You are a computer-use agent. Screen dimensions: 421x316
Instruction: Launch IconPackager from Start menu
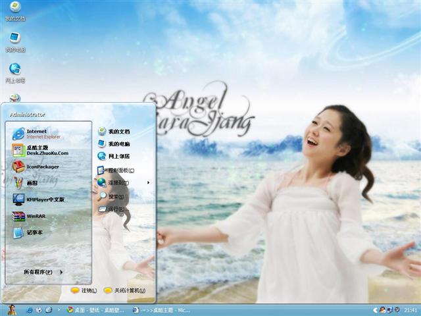point(36,167)
